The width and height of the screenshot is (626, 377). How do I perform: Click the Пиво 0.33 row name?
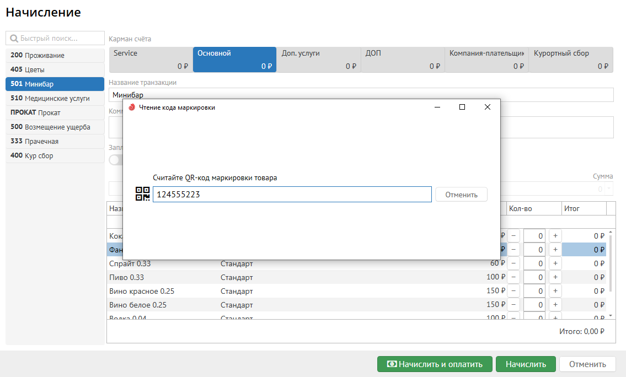tap(126, 277)
